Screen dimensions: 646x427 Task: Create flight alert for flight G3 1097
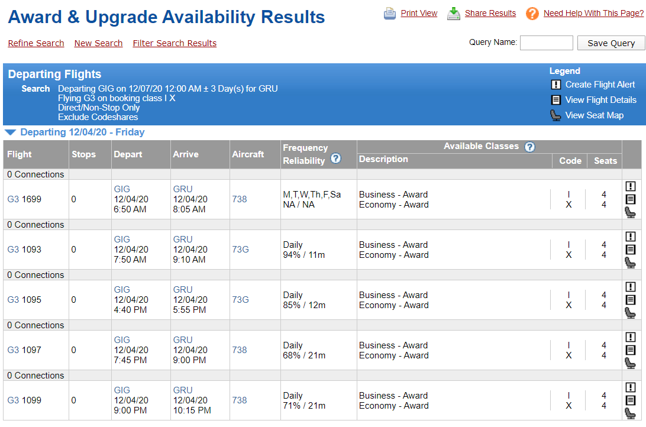630,337
